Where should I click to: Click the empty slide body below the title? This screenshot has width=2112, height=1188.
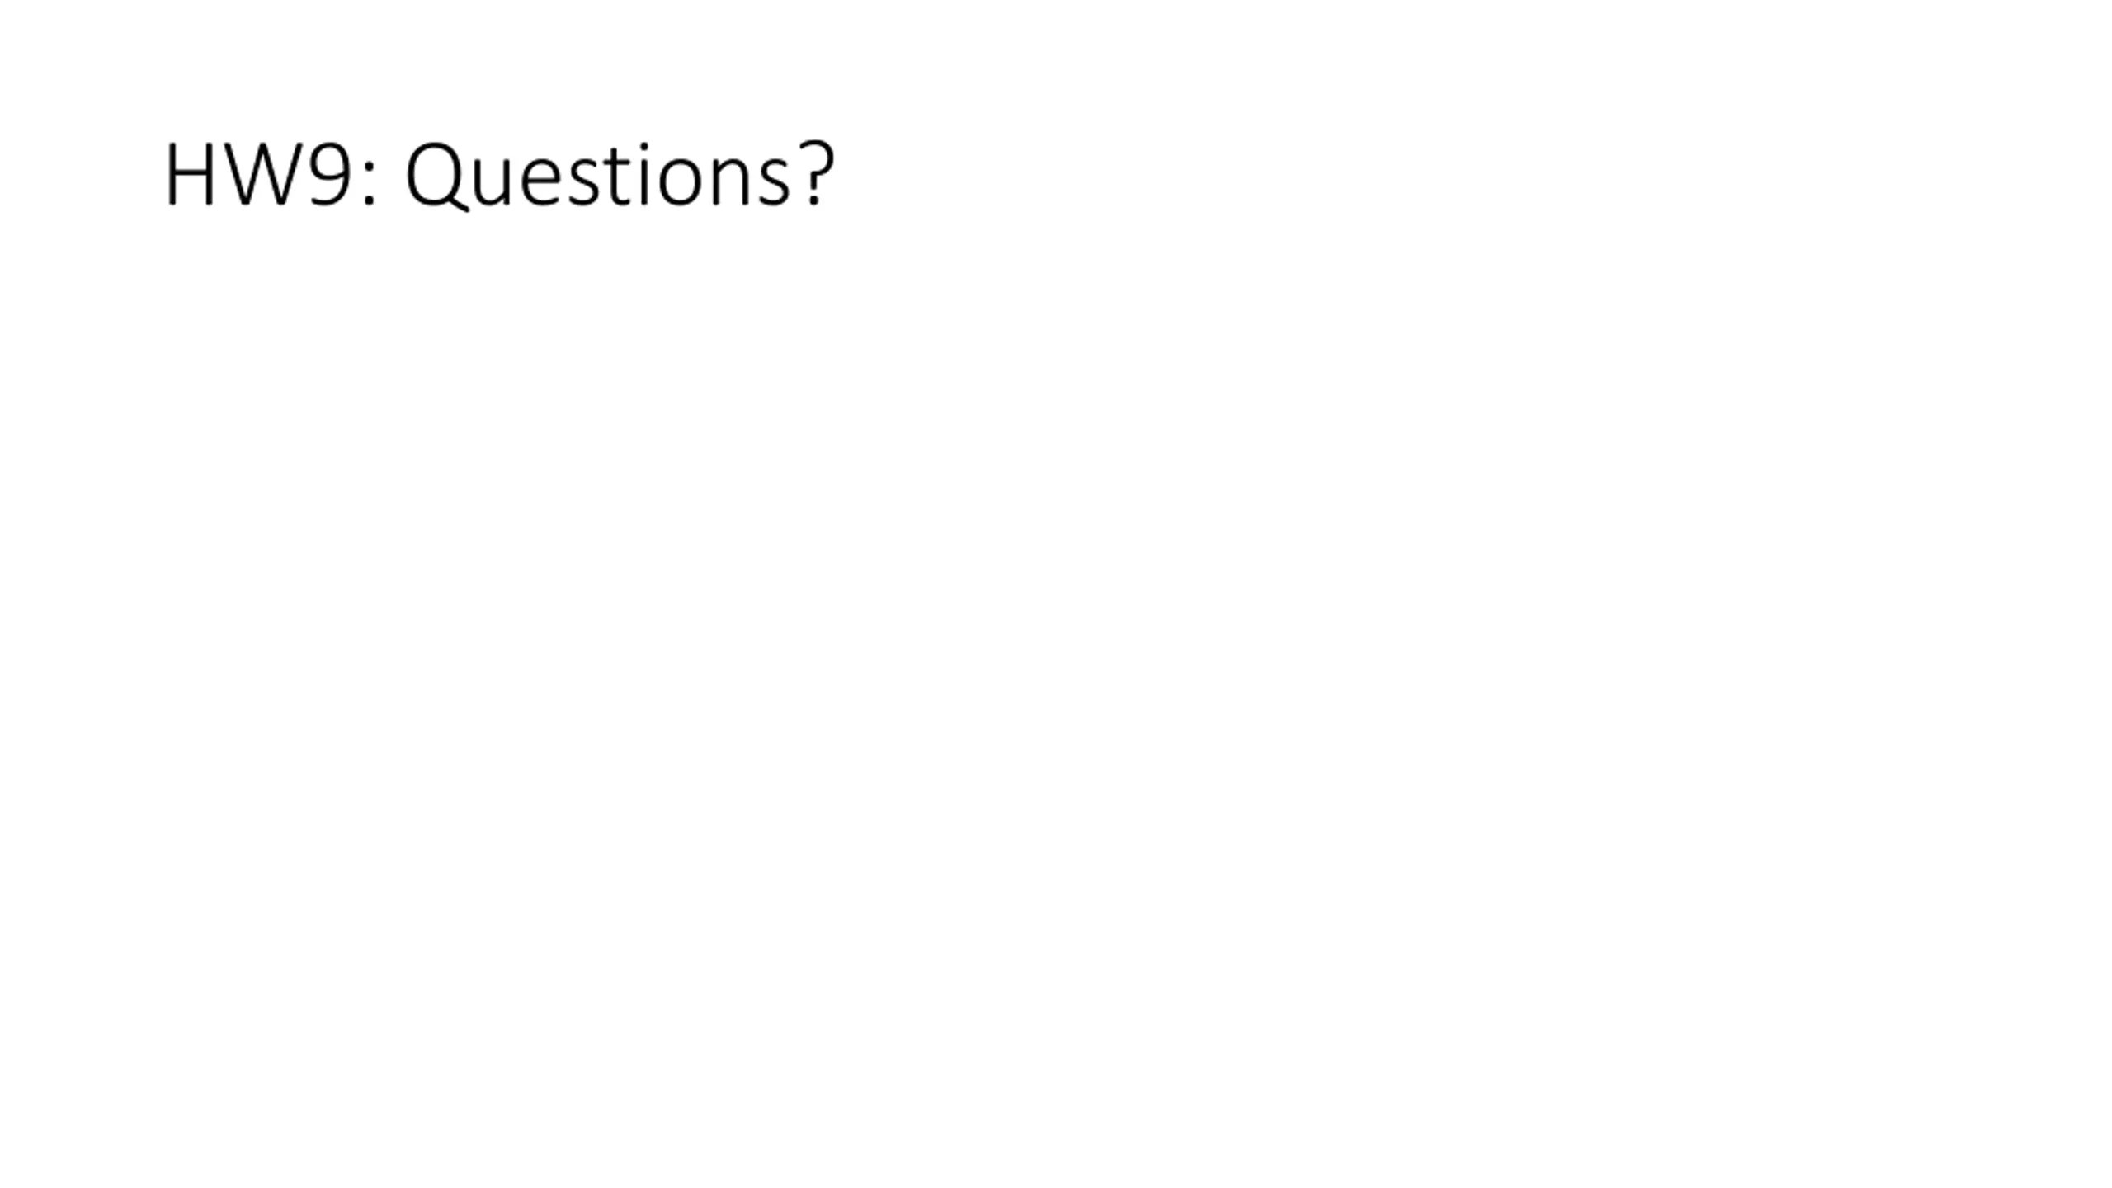(1056, 660)
